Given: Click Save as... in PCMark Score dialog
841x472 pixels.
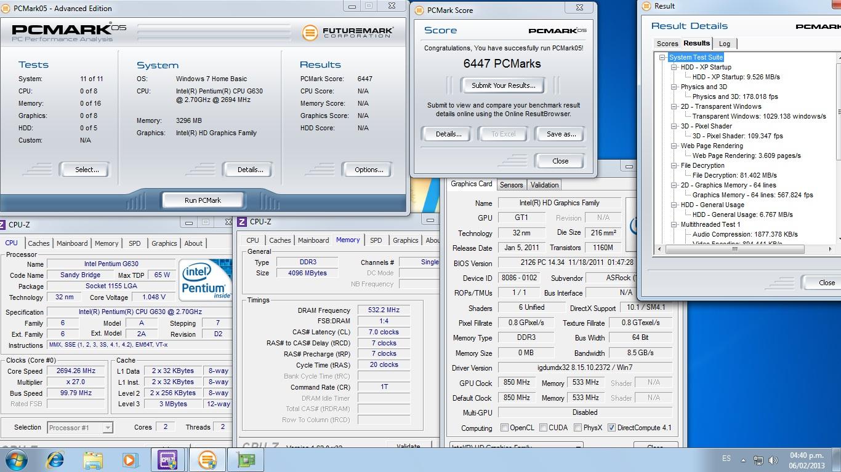Looking at the screenshot, I should pos(561,134).
